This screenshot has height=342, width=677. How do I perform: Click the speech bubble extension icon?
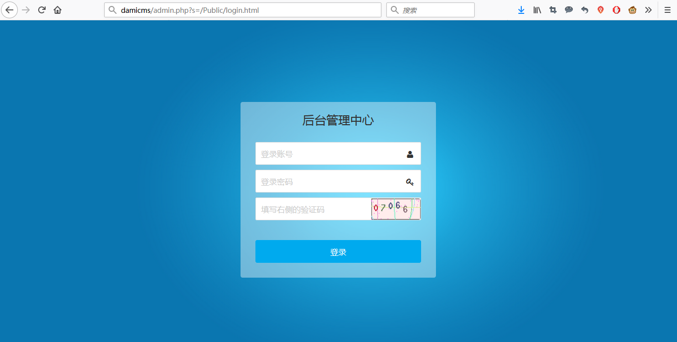tap(569, 10)
